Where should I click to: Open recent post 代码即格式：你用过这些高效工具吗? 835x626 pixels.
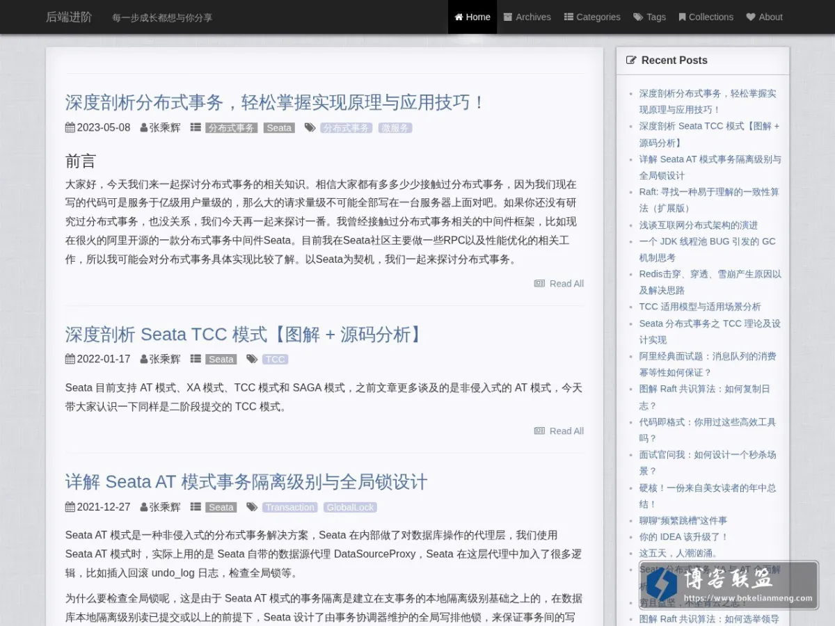(x=708, y=430)
